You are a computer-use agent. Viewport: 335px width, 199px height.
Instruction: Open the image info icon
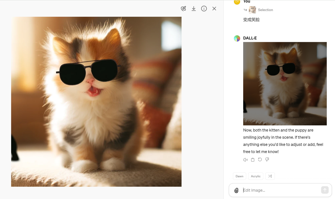[x=204, y=9]
